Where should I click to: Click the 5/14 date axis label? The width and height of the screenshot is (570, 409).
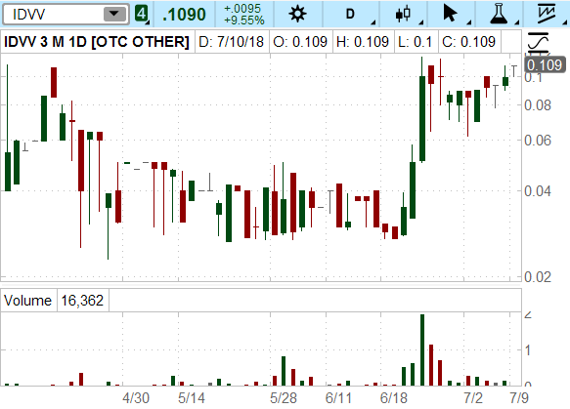192,398
